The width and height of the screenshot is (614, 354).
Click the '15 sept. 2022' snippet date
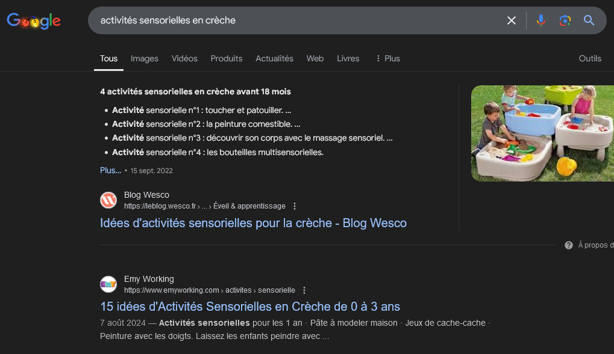tap(152, 171)
